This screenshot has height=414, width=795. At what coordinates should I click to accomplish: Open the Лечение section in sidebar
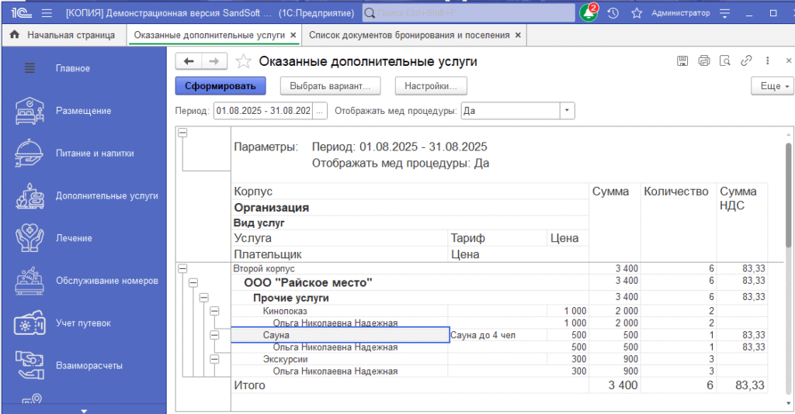point(74,238)
